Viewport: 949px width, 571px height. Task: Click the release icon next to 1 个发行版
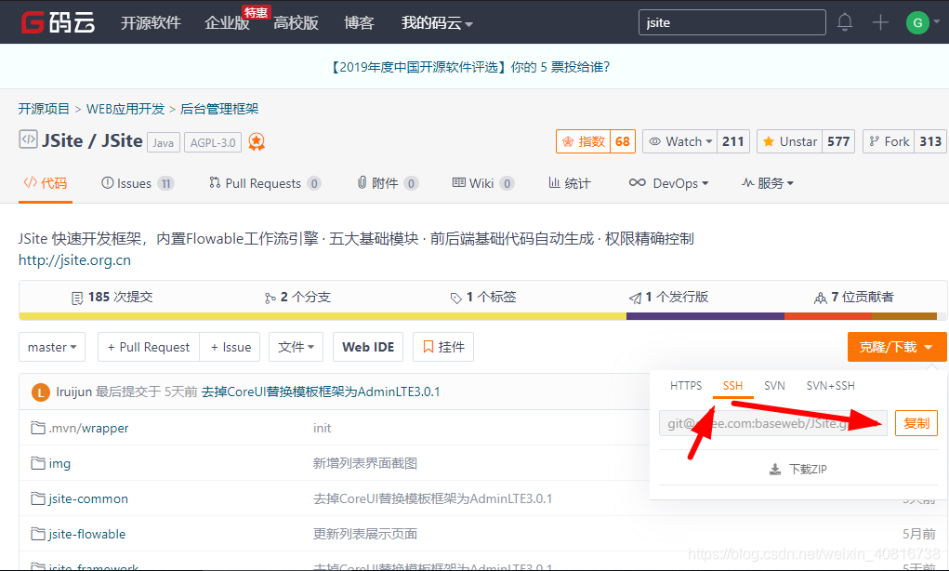pos(635,298)
